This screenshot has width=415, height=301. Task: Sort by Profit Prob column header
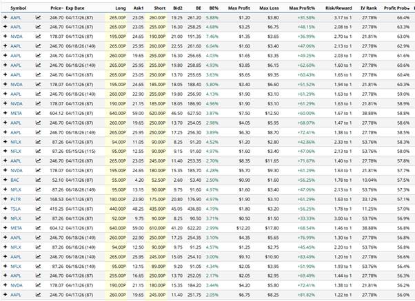click(x=396, y=8)
